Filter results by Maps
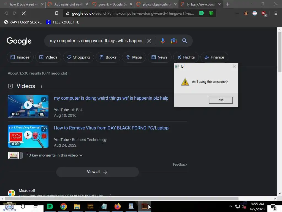The height and width of the screenshot is (212, 282). [134, 57]
